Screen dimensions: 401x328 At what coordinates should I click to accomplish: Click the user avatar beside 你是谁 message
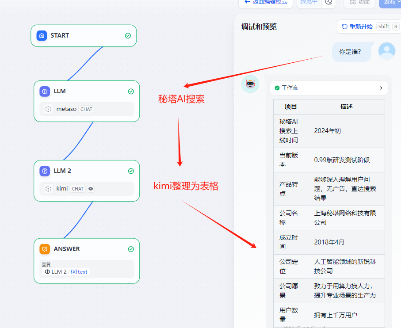tap(386, 50)
